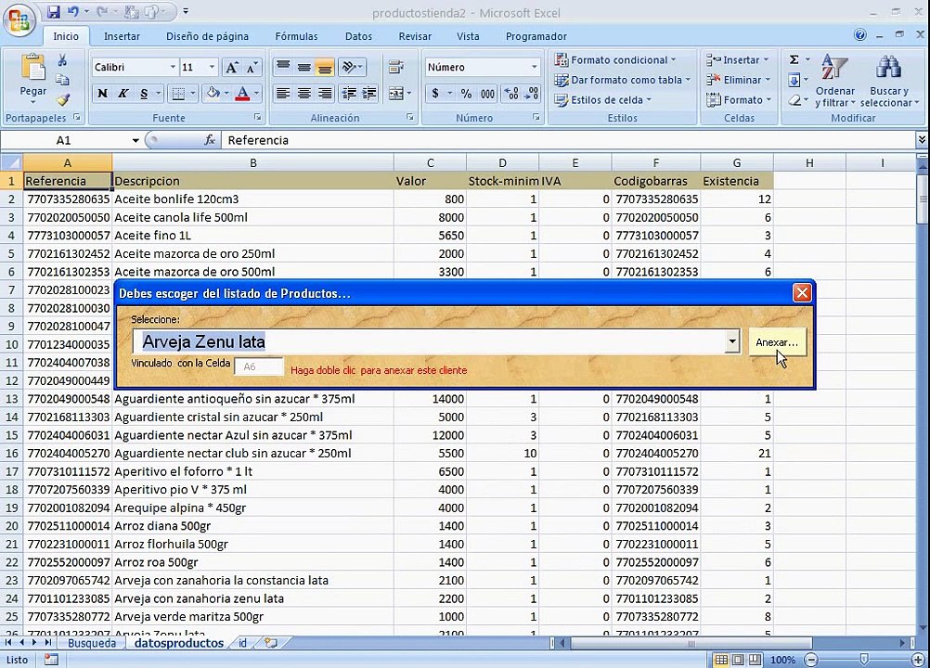Image resolution: width=930 pixels, height=668 pixels.
Task: Open the font name Calibri dropdown
Action: tap(173, 67)
